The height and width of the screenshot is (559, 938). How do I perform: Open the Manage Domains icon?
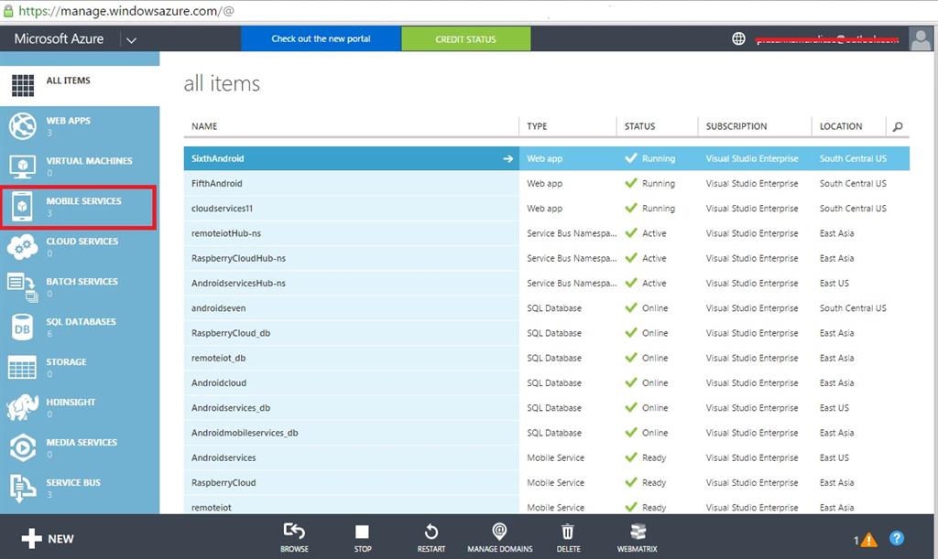point(499,531)
